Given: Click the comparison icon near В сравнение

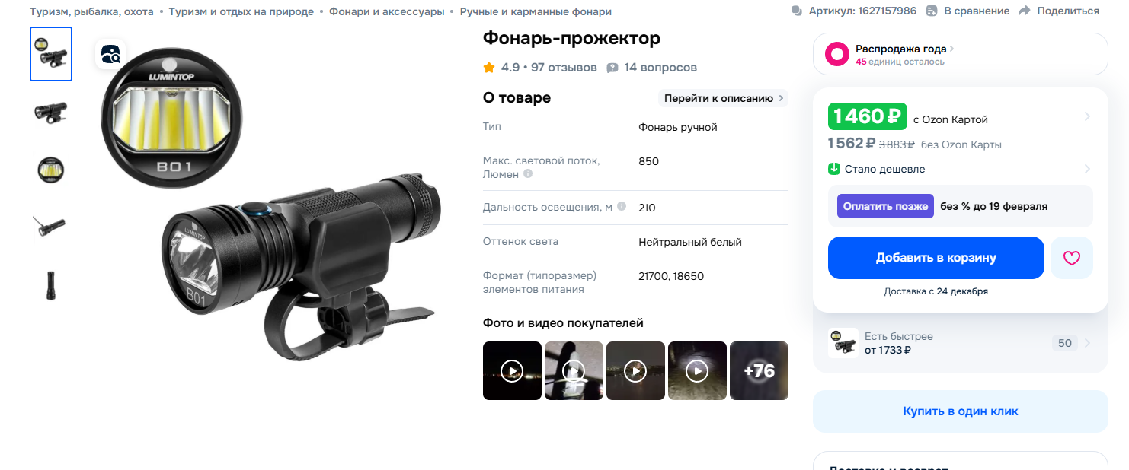Looking at the screenshot, I should [x=932, y=11].
